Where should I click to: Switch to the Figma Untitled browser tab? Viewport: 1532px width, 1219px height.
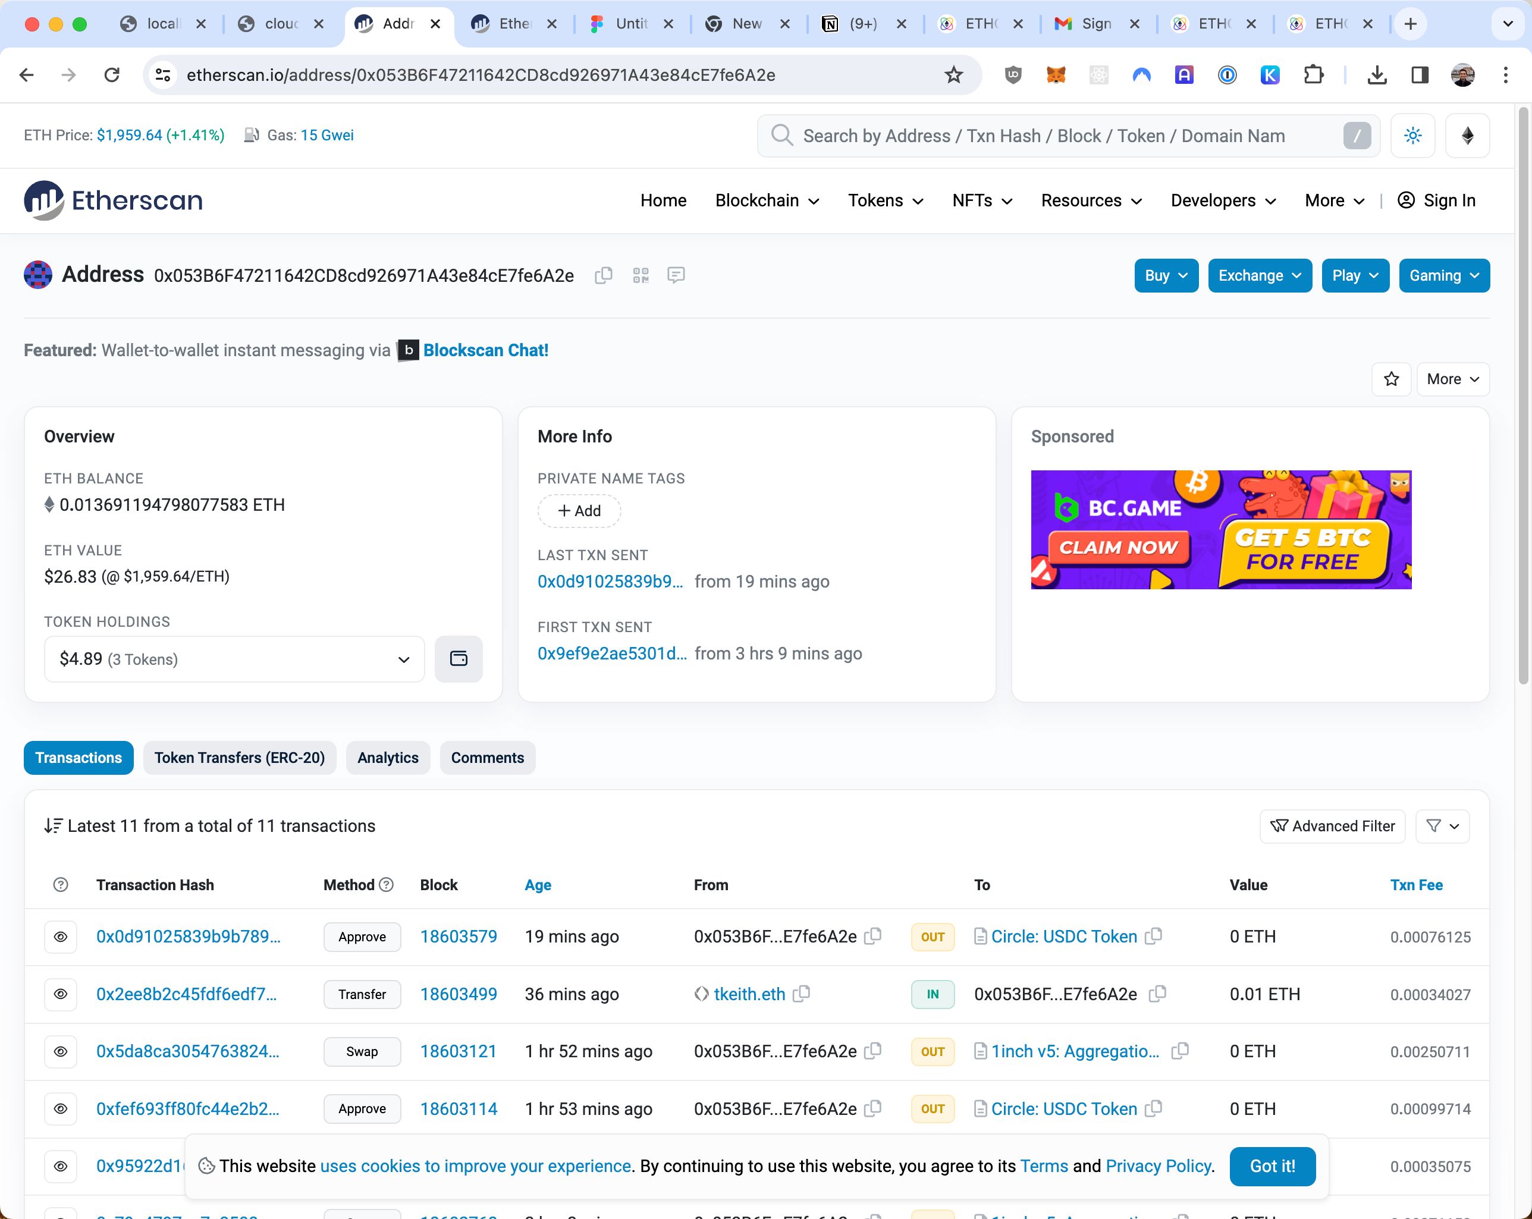(x=631, y=23)
